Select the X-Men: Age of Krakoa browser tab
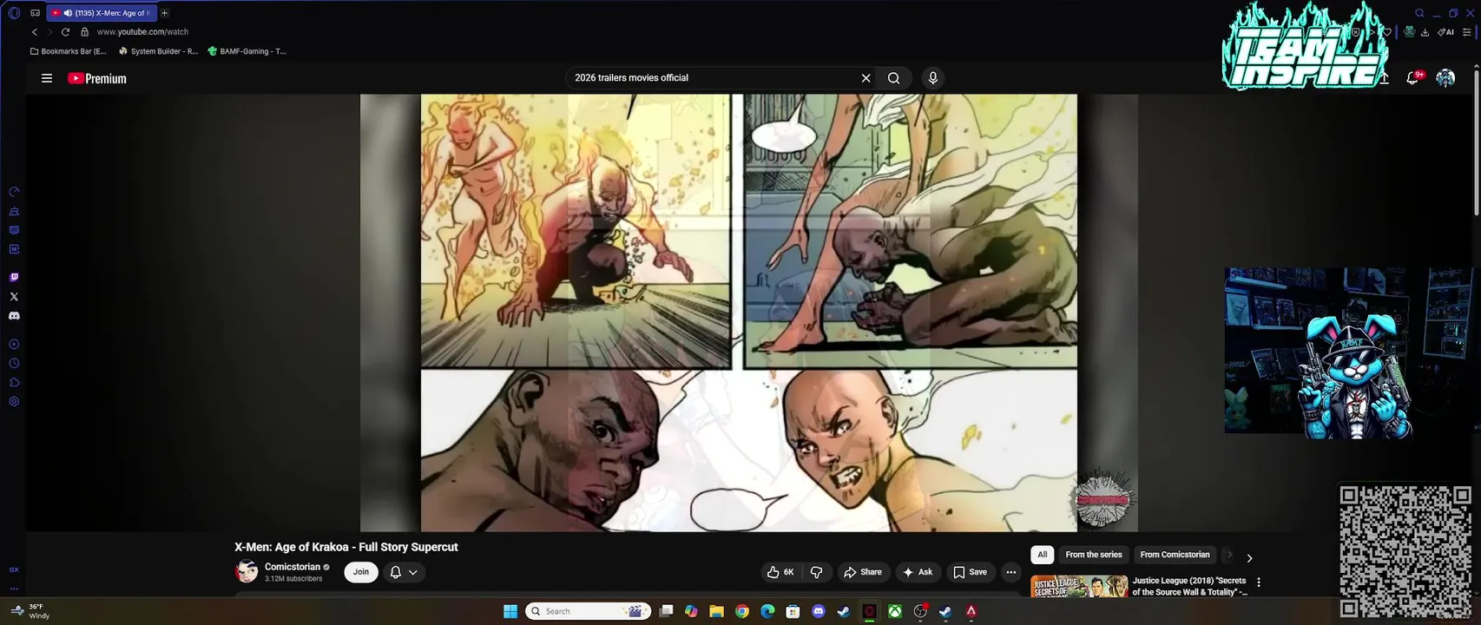Screen dimensions: 1481x625 [x=102, y=13]
